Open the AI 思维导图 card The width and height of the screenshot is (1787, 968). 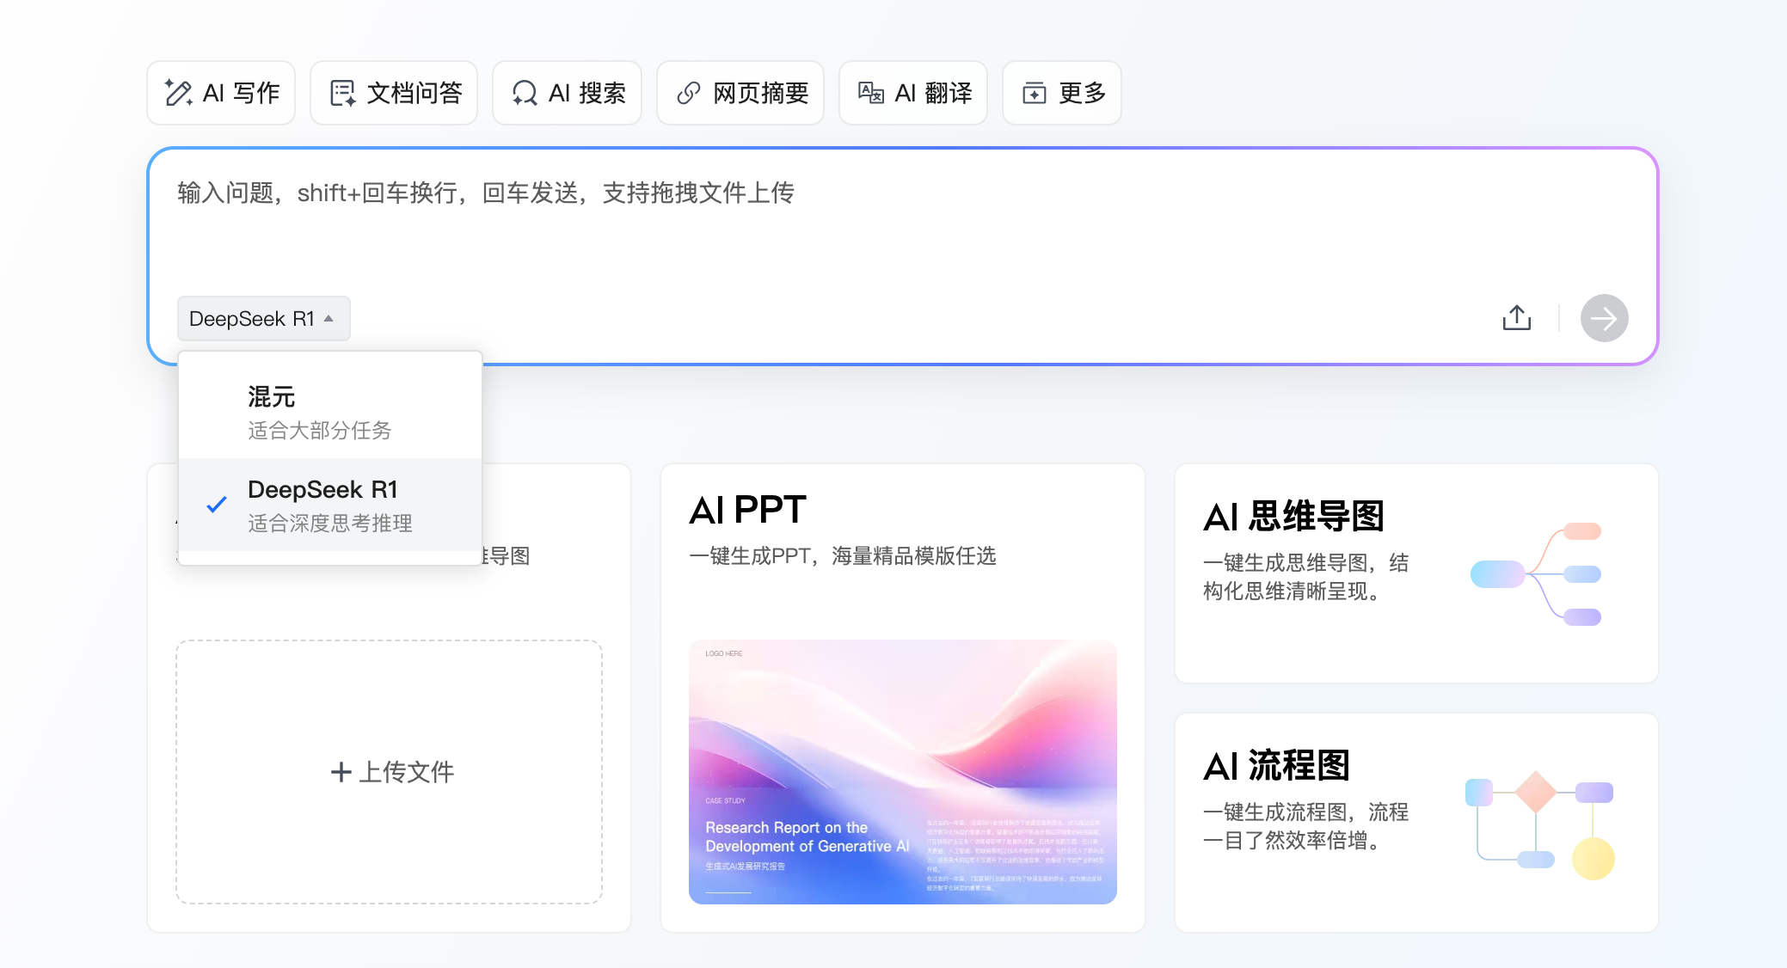click(1415, 573)
